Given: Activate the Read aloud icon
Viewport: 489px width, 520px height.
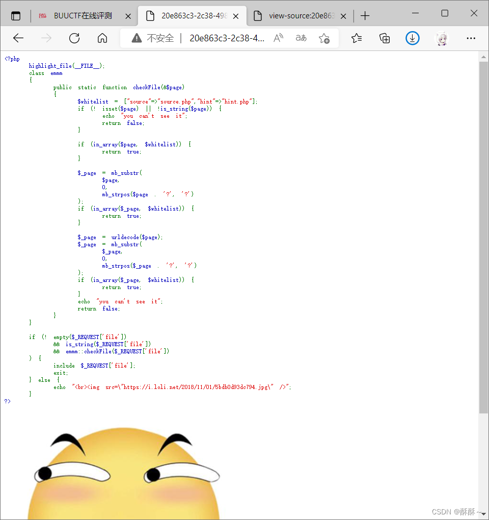Looking at the screenshot, I should 278,38.
